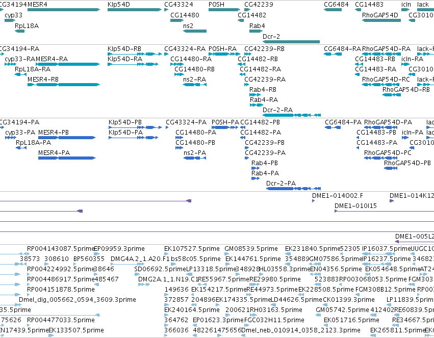Select EST EK051716.5prime

pyautogui.click(x=351, y=320)
